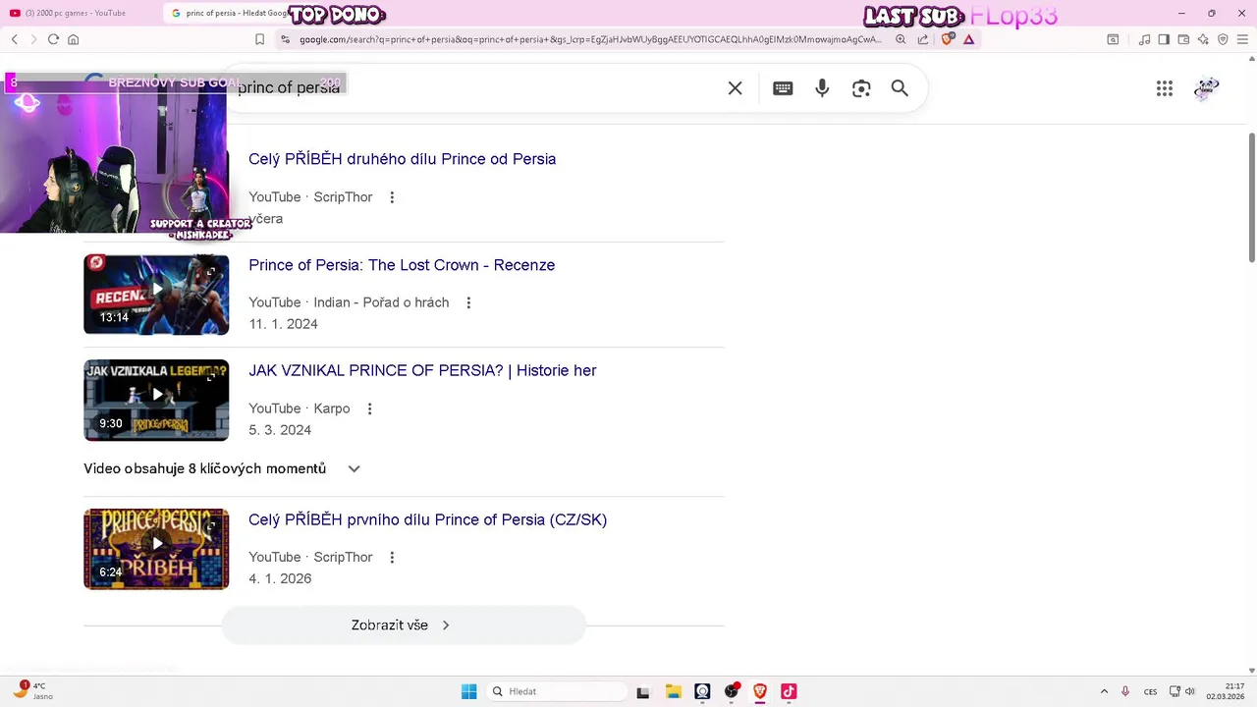1257x707 pixels.
Task: Open File Explorer from taskbar
Action: coord(673,691)
